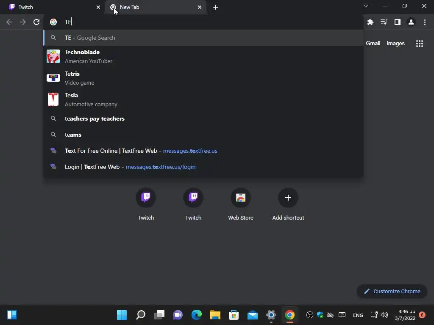This screenshot has height=325, width=434.
Task: Switch to the Twitch browser tab
Action: pos(53,7)
